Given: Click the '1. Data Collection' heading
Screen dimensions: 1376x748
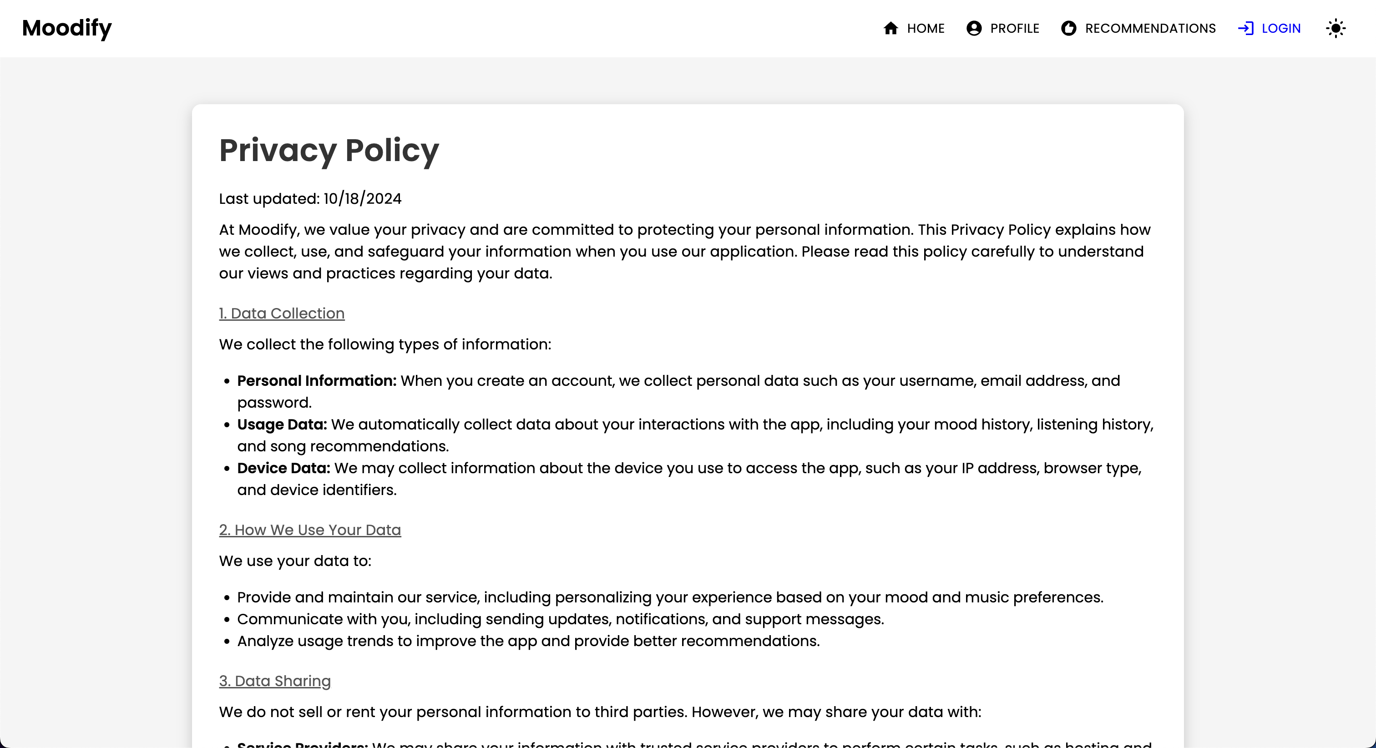Looking at the screenshot, I should tap(282, 313).
